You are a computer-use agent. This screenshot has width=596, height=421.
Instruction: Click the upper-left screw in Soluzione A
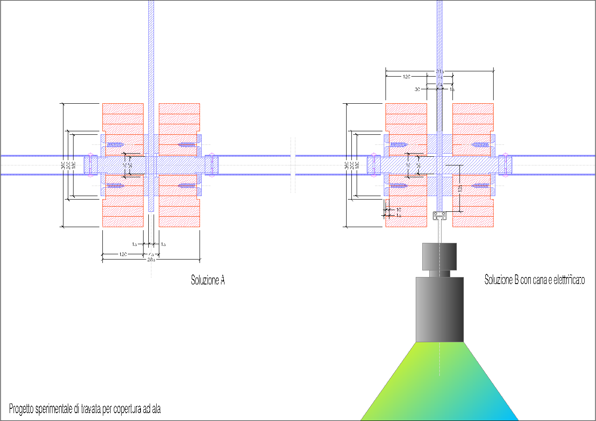point(116,145)
